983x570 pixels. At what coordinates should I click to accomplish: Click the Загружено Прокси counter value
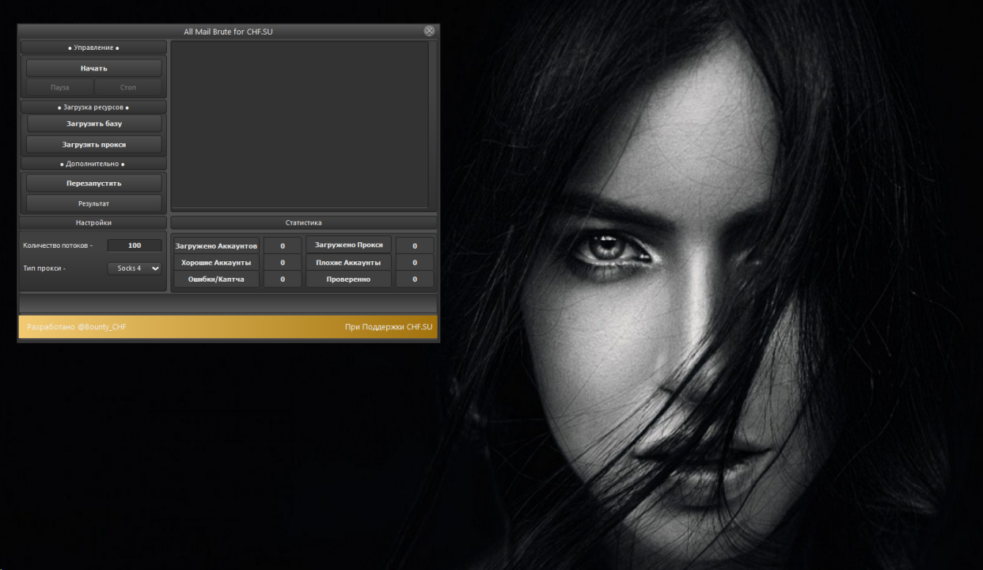coord(415,246)
